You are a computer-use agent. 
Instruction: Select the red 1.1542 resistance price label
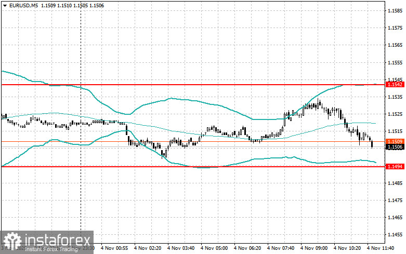[x=395, y=84]
